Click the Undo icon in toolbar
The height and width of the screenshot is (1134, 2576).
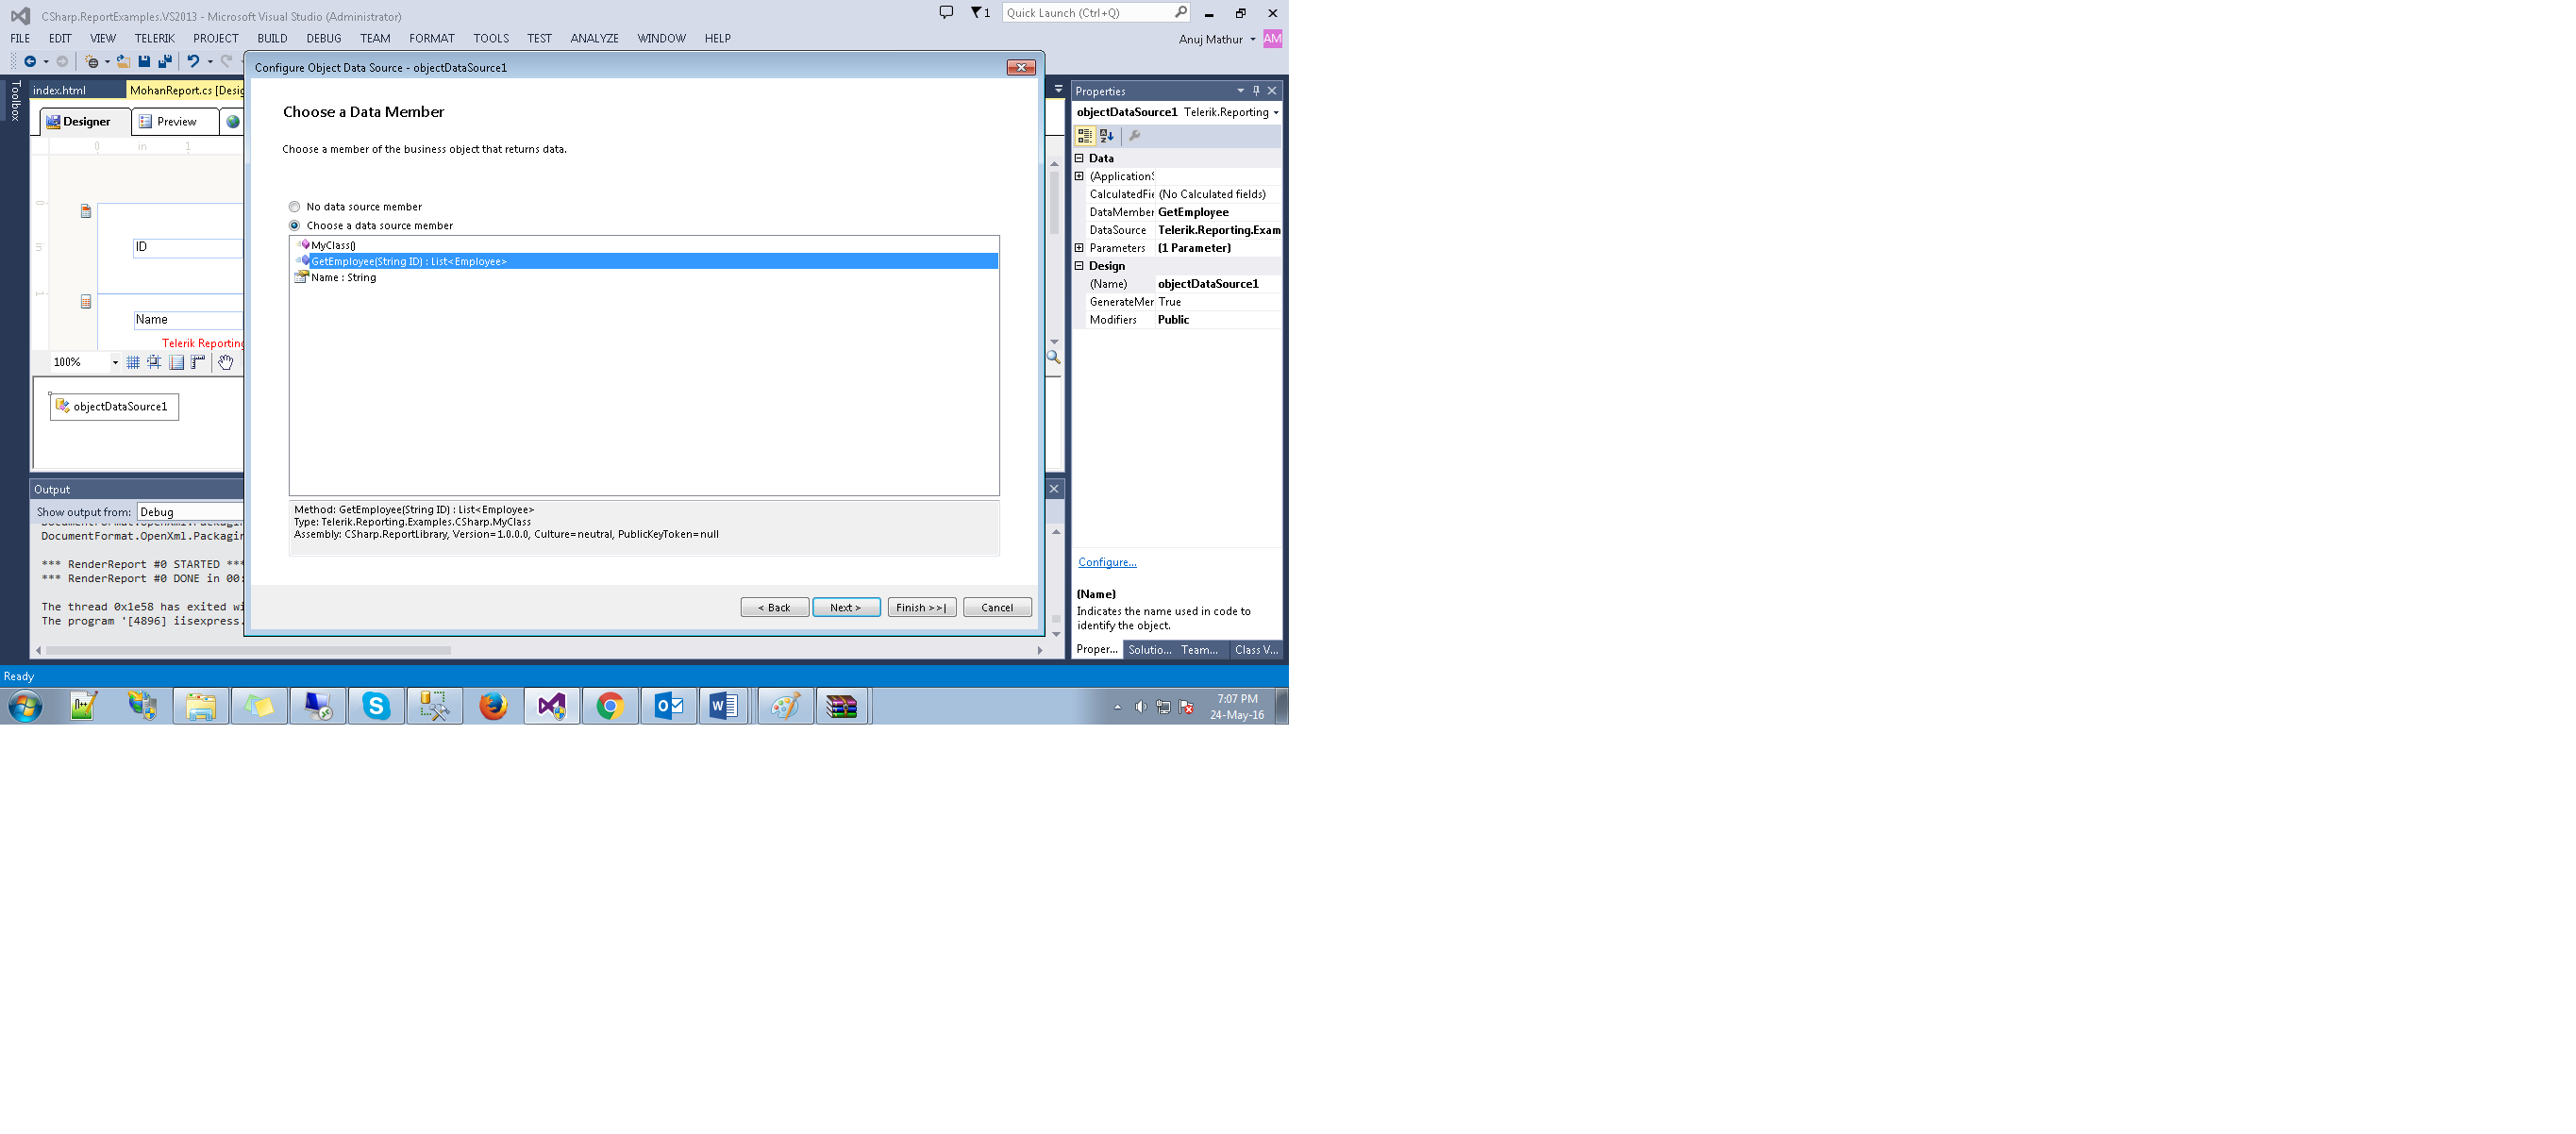coord(193,62)
